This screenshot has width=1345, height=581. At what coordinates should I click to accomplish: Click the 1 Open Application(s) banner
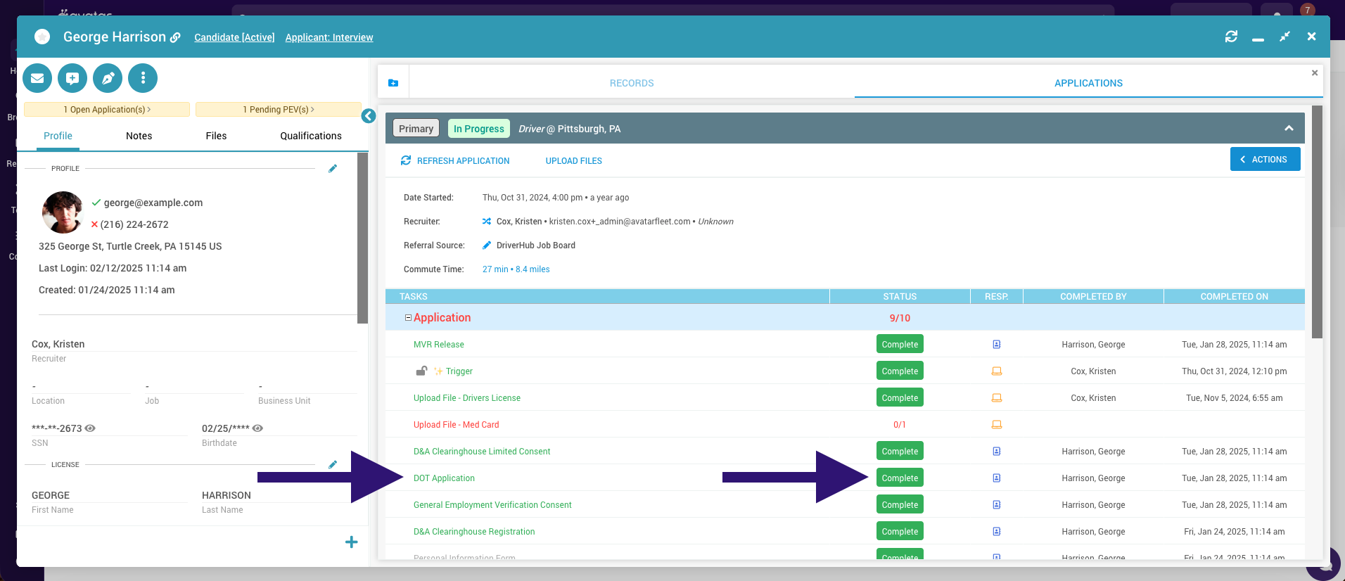tap(107, 110)
